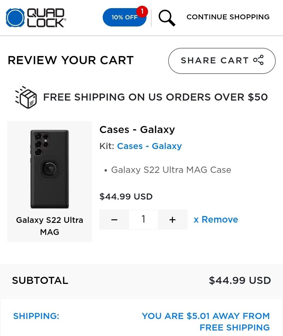
Task: Click the red notification badge showing 1
Action: click(142, 11)
